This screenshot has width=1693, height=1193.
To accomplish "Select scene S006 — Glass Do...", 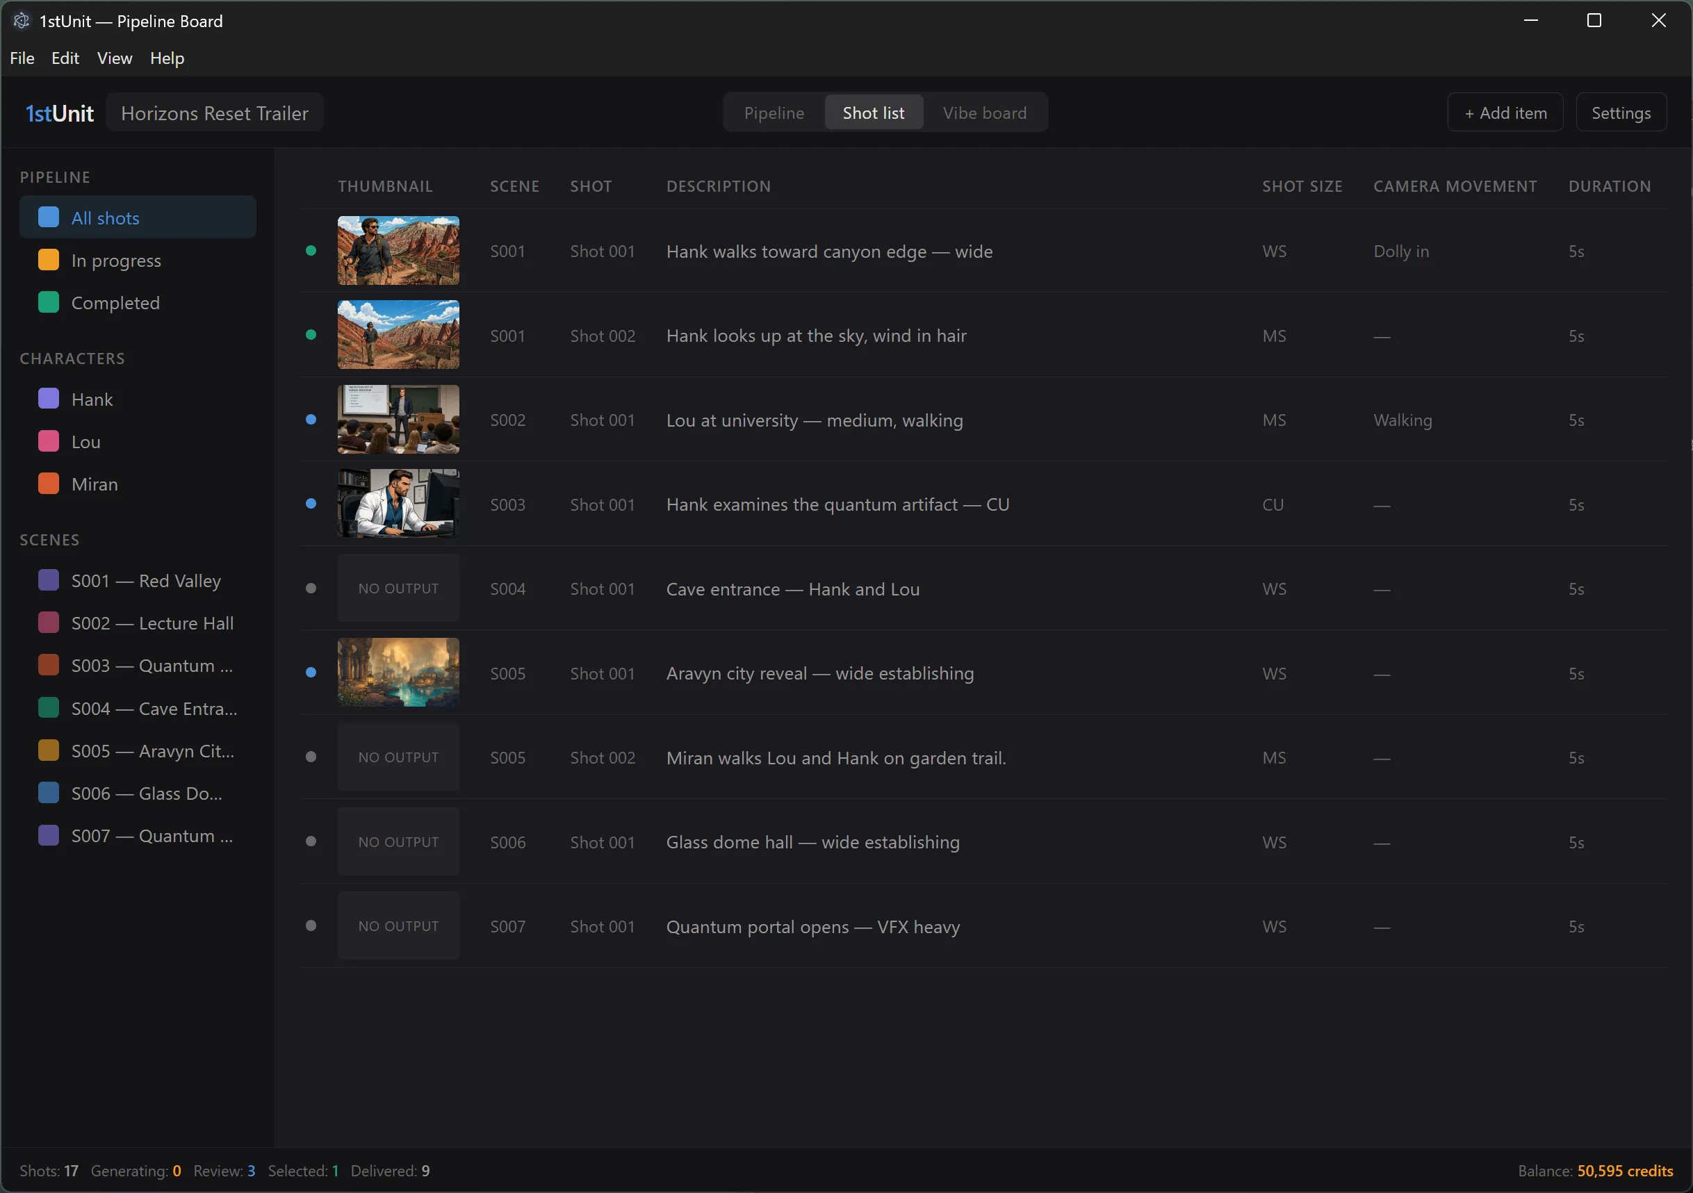I will coord(138,793).
